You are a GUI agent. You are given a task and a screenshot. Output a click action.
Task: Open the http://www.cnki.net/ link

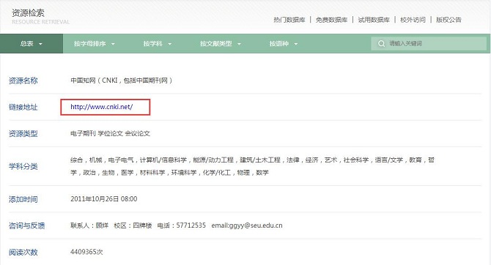click(x=101, y=107)
